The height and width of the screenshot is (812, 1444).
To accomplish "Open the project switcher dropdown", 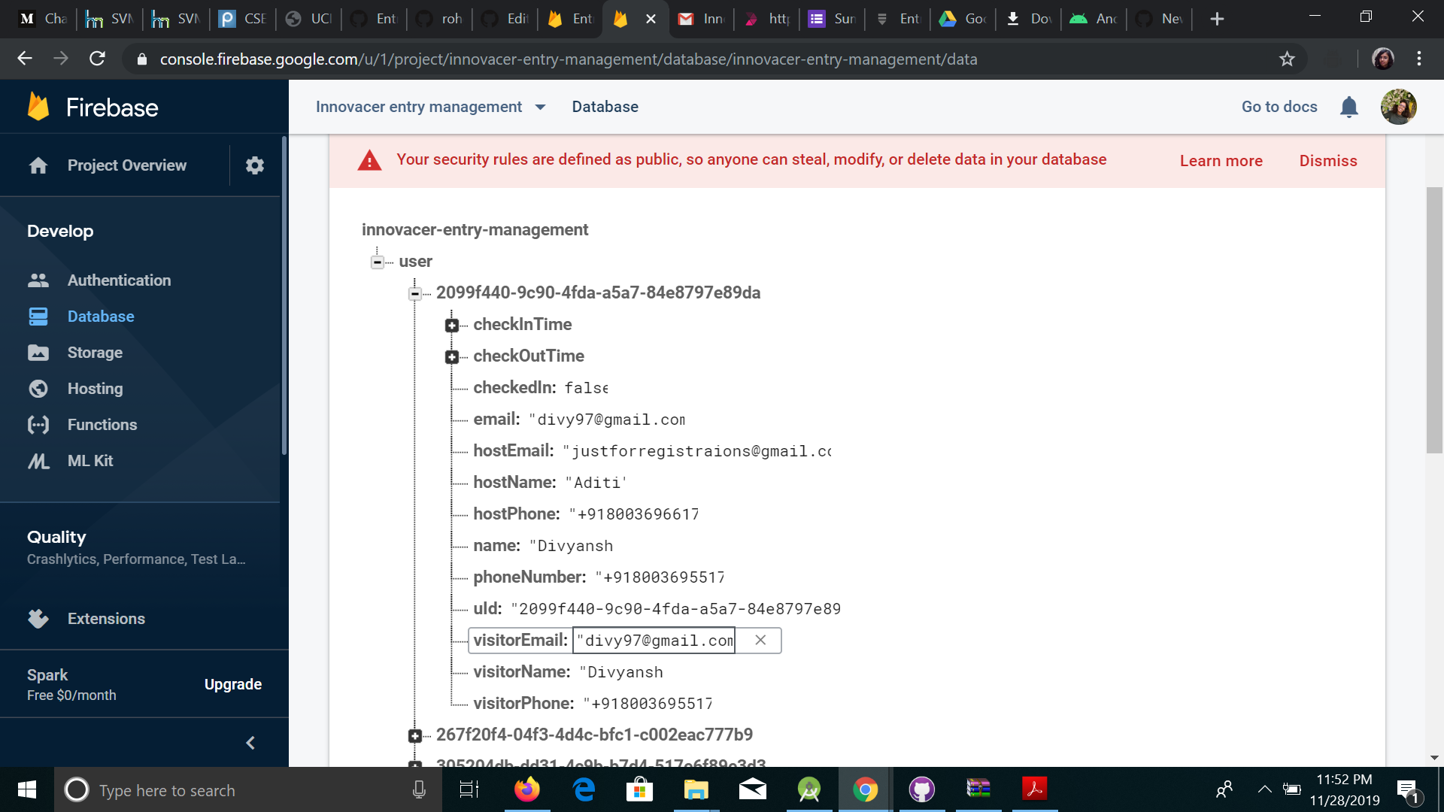I will coord(540,107).
